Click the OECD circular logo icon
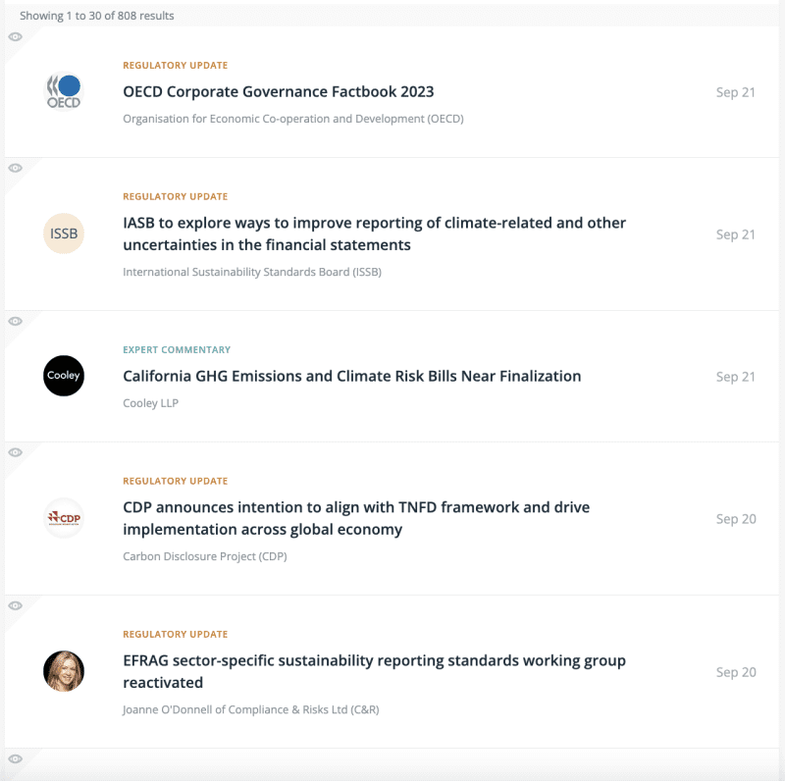The image size is (785, 781). (x=64, y=88)
